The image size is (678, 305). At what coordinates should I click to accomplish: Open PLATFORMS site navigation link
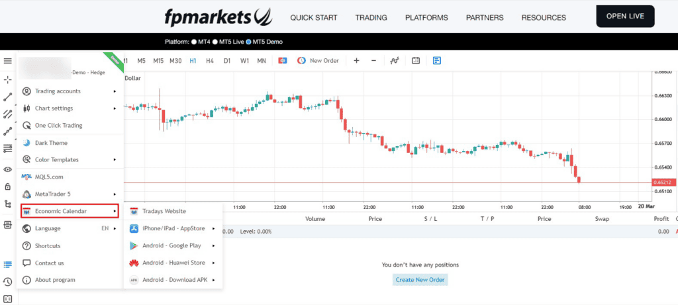[426, 18]
